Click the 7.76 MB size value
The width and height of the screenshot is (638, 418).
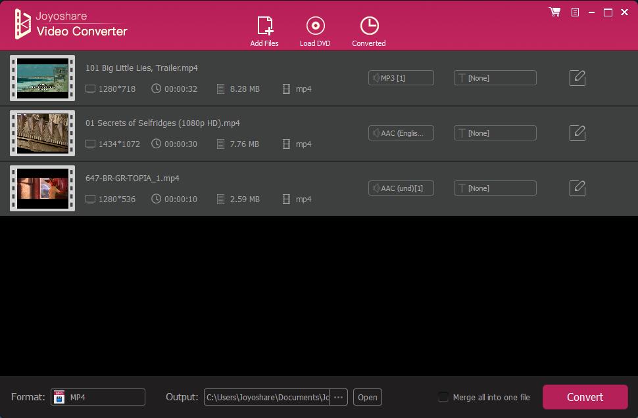point(245,144)
